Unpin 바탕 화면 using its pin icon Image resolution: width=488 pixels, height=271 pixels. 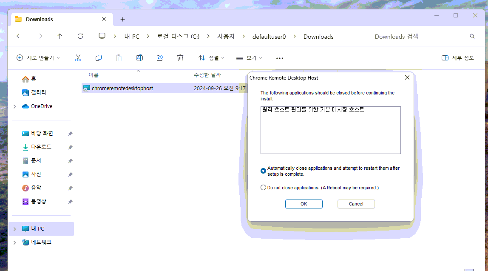click(70, 134)
